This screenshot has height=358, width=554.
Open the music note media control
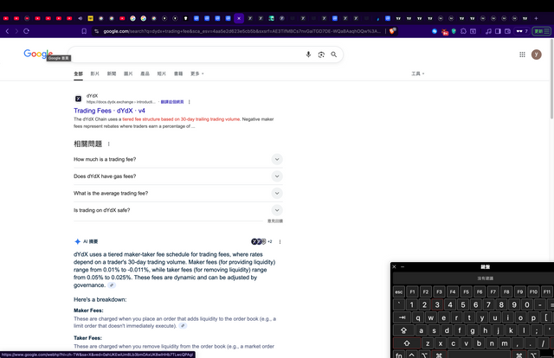488,31
